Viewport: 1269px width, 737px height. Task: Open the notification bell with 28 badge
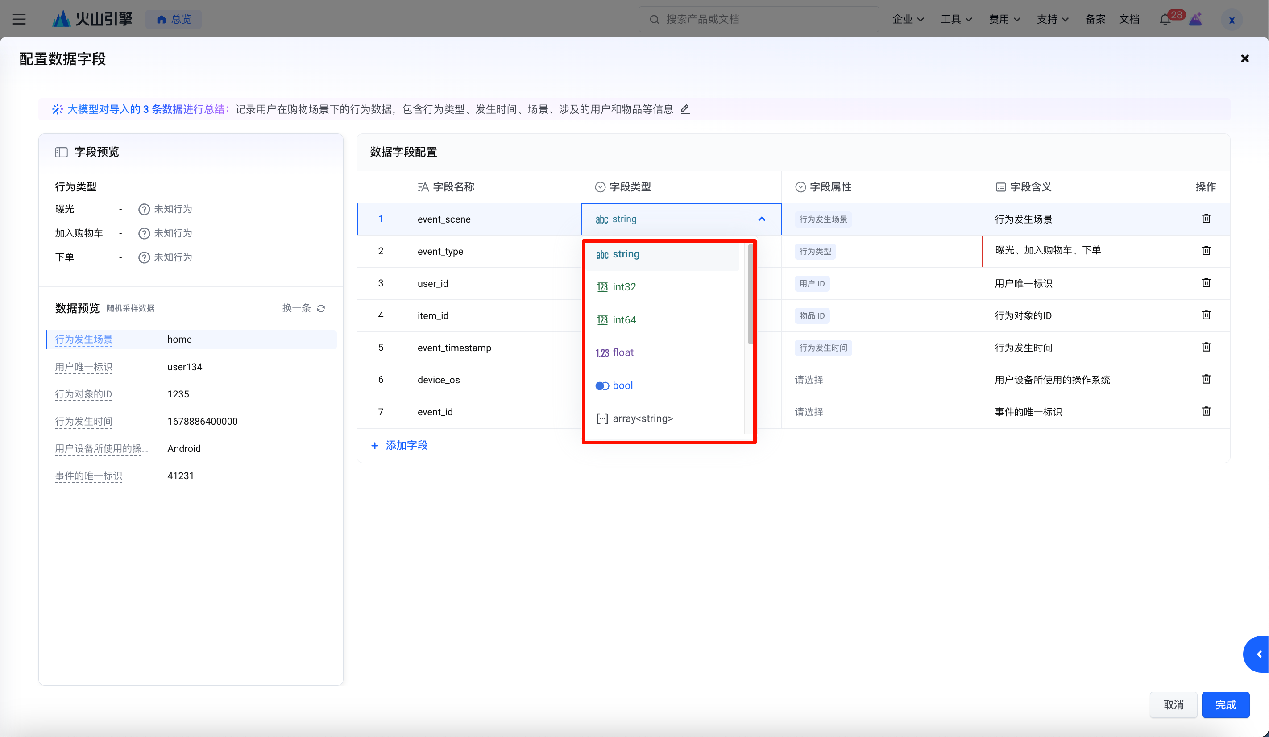1165,19
